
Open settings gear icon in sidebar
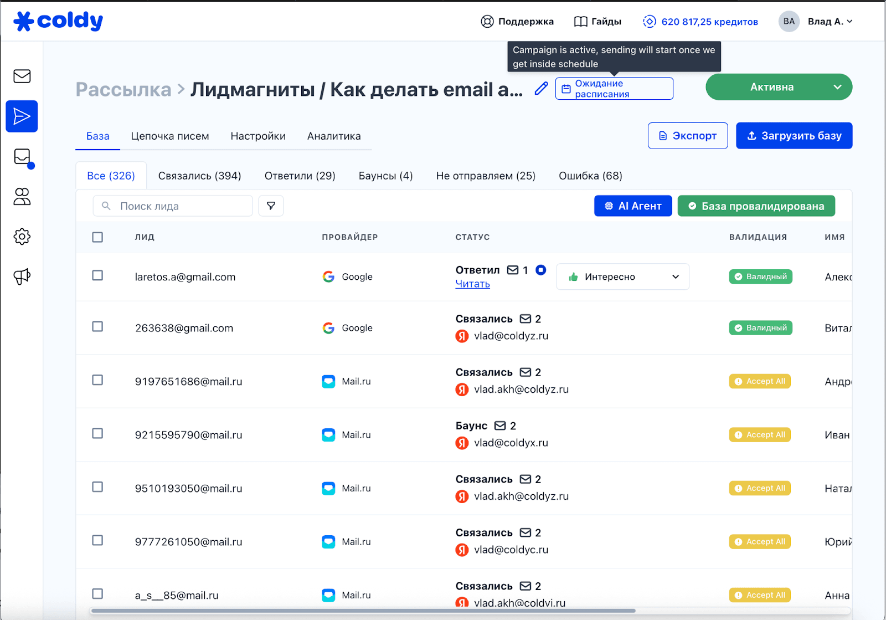[22, 237]
